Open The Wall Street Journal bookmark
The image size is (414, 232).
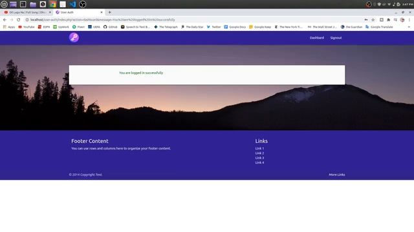(322, 27)
